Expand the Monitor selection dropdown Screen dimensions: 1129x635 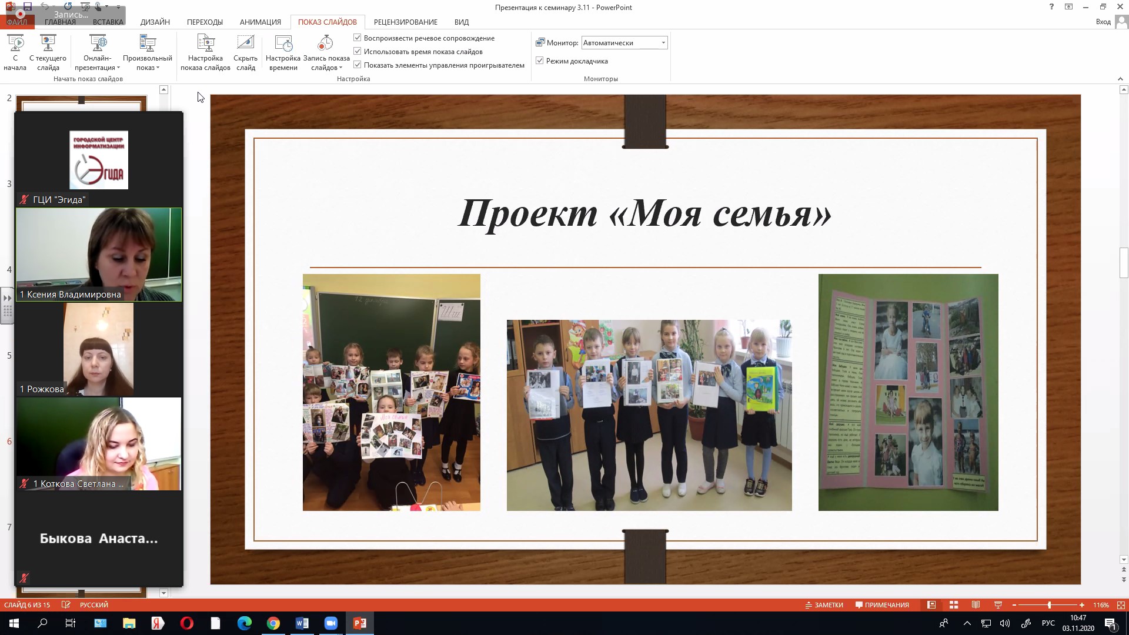coord(663,43)
